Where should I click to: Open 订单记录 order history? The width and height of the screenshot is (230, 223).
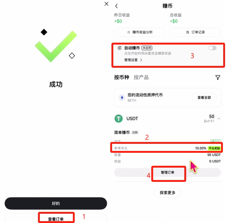click(195, 32)
